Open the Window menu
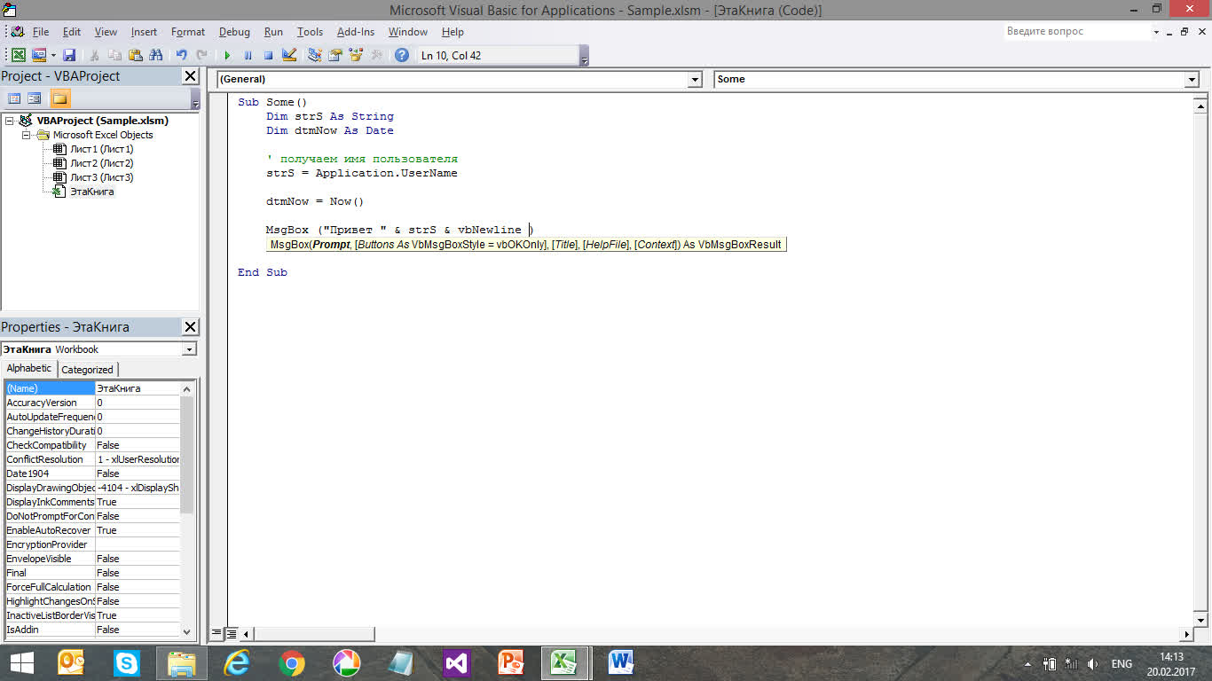 click(408, 32)
